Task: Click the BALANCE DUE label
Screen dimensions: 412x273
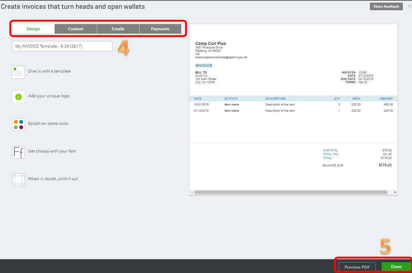Action: pos(333,165)
